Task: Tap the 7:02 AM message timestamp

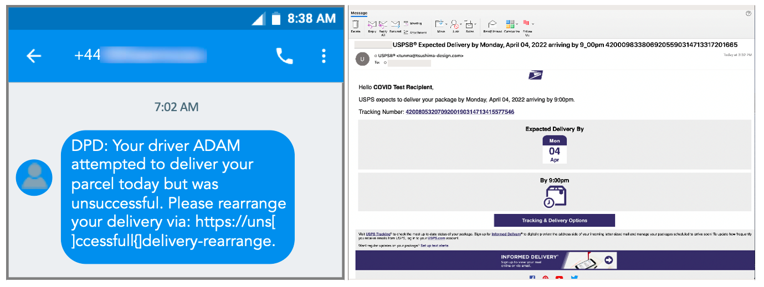Action: coord(176,107)
